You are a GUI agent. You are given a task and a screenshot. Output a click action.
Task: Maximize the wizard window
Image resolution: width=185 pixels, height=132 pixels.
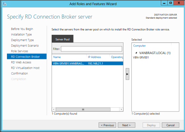coord(170,3)
